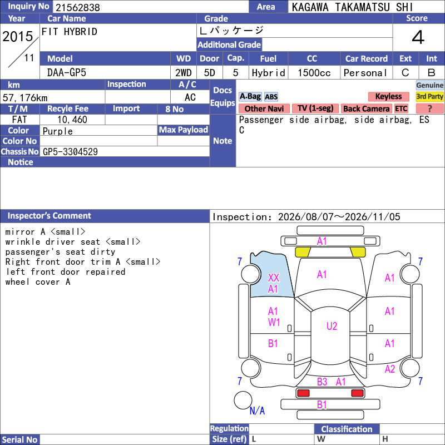Select inquiry number 21562838
445x445 pixels.
click(77, 7)
